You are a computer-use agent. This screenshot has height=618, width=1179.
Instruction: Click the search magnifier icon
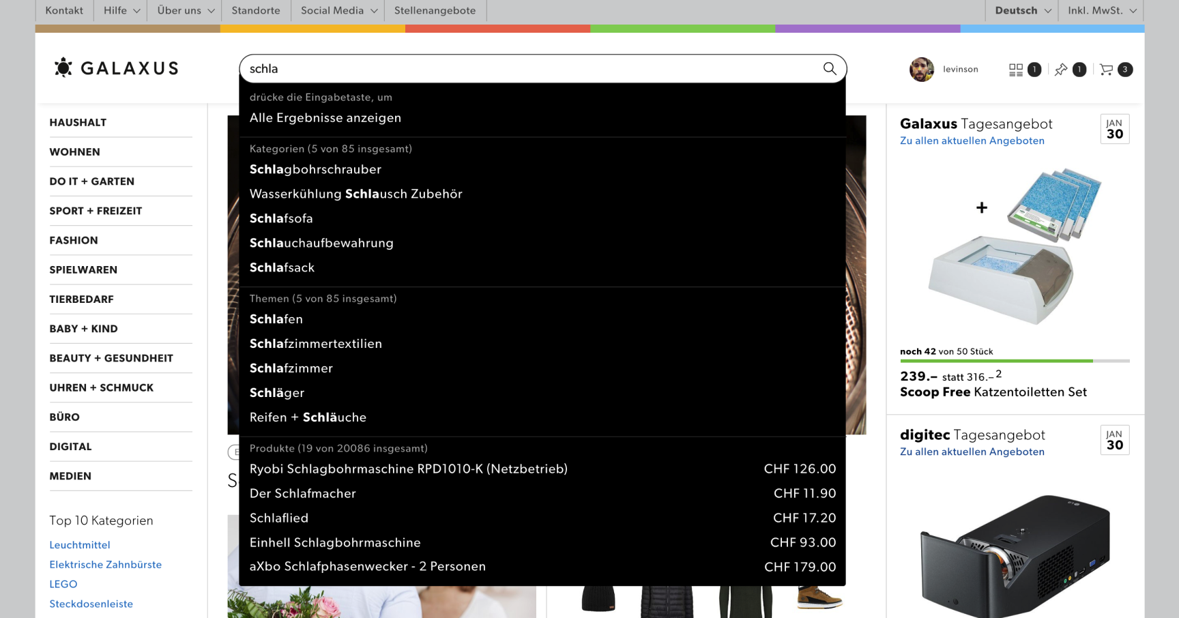[x=830, y=68]
